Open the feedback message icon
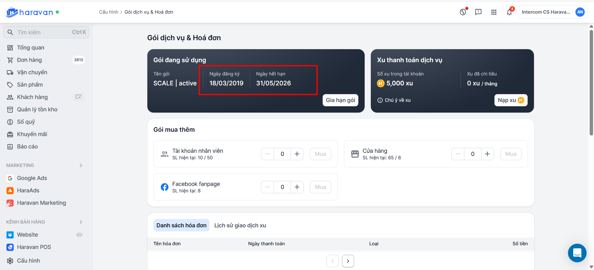This screenshot has width=594, height=270. (x=478, y=12)
